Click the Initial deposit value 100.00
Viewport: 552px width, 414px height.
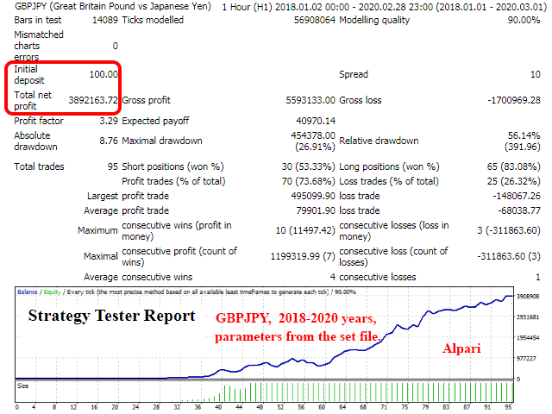[x=103, y=75]
